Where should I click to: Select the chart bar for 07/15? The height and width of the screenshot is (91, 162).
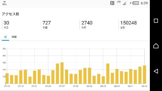(x=7, y=78)
